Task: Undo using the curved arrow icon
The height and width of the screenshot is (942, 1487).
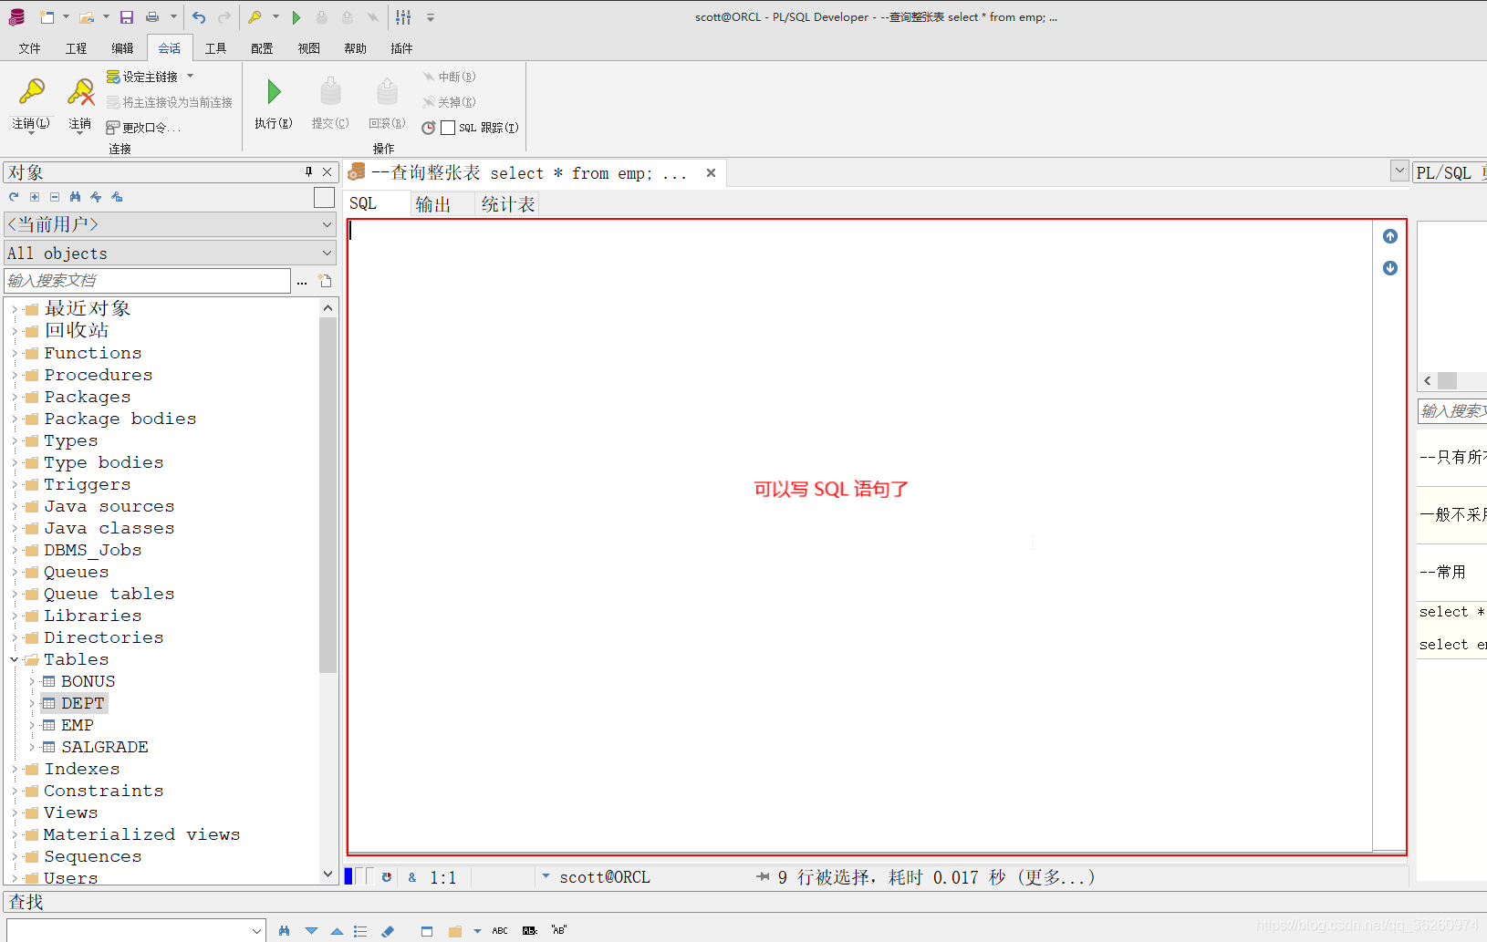Action: (199, 16)
